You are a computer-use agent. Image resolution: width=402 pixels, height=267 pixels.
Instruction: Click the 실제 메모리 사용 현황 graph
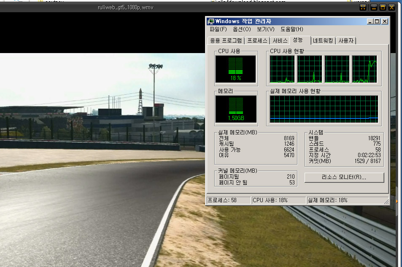point(324,109)
